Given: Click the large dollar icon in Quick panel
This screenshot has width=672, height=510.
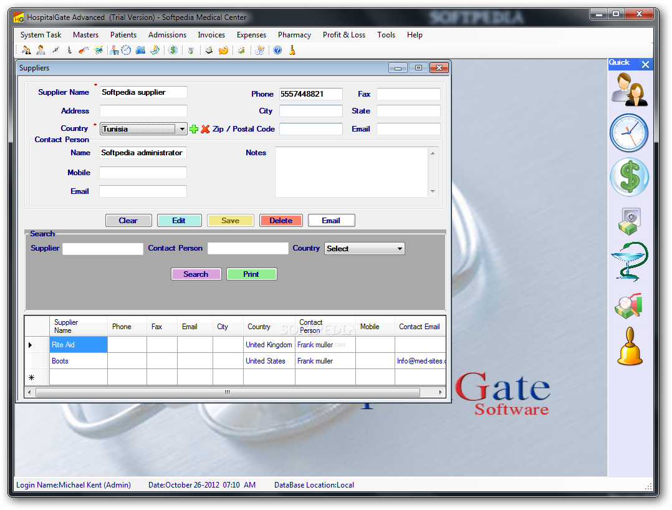Looking at the screenshot, I should point(629,176).
